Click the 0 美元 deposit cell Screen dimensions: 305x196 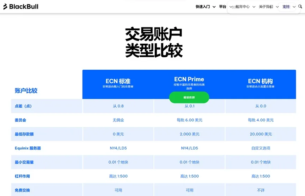[118, 134]
